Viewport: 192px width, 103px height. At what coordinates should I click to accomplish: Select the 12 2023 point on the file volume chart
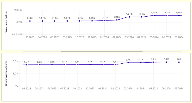coord(92,21)
